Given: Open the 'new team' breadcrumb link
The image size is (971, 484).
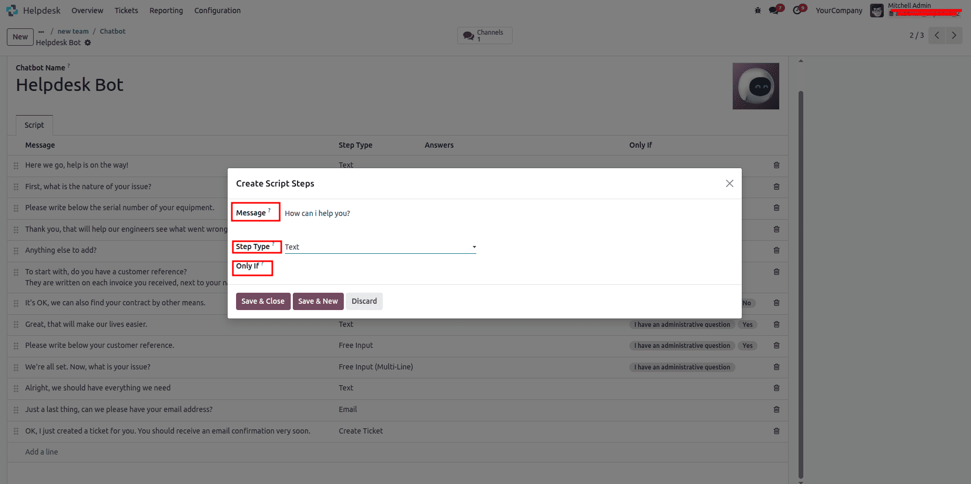Looking at the screenshot, I should pos(73,31).
